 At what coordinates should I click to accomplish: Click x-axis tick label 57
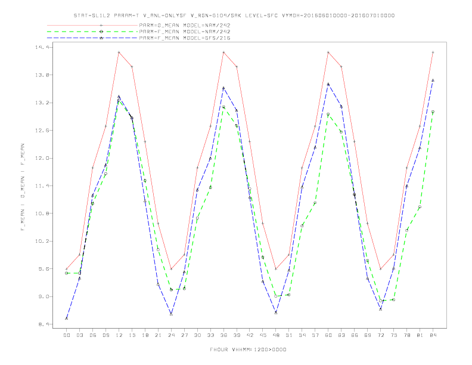coord(315,335)
